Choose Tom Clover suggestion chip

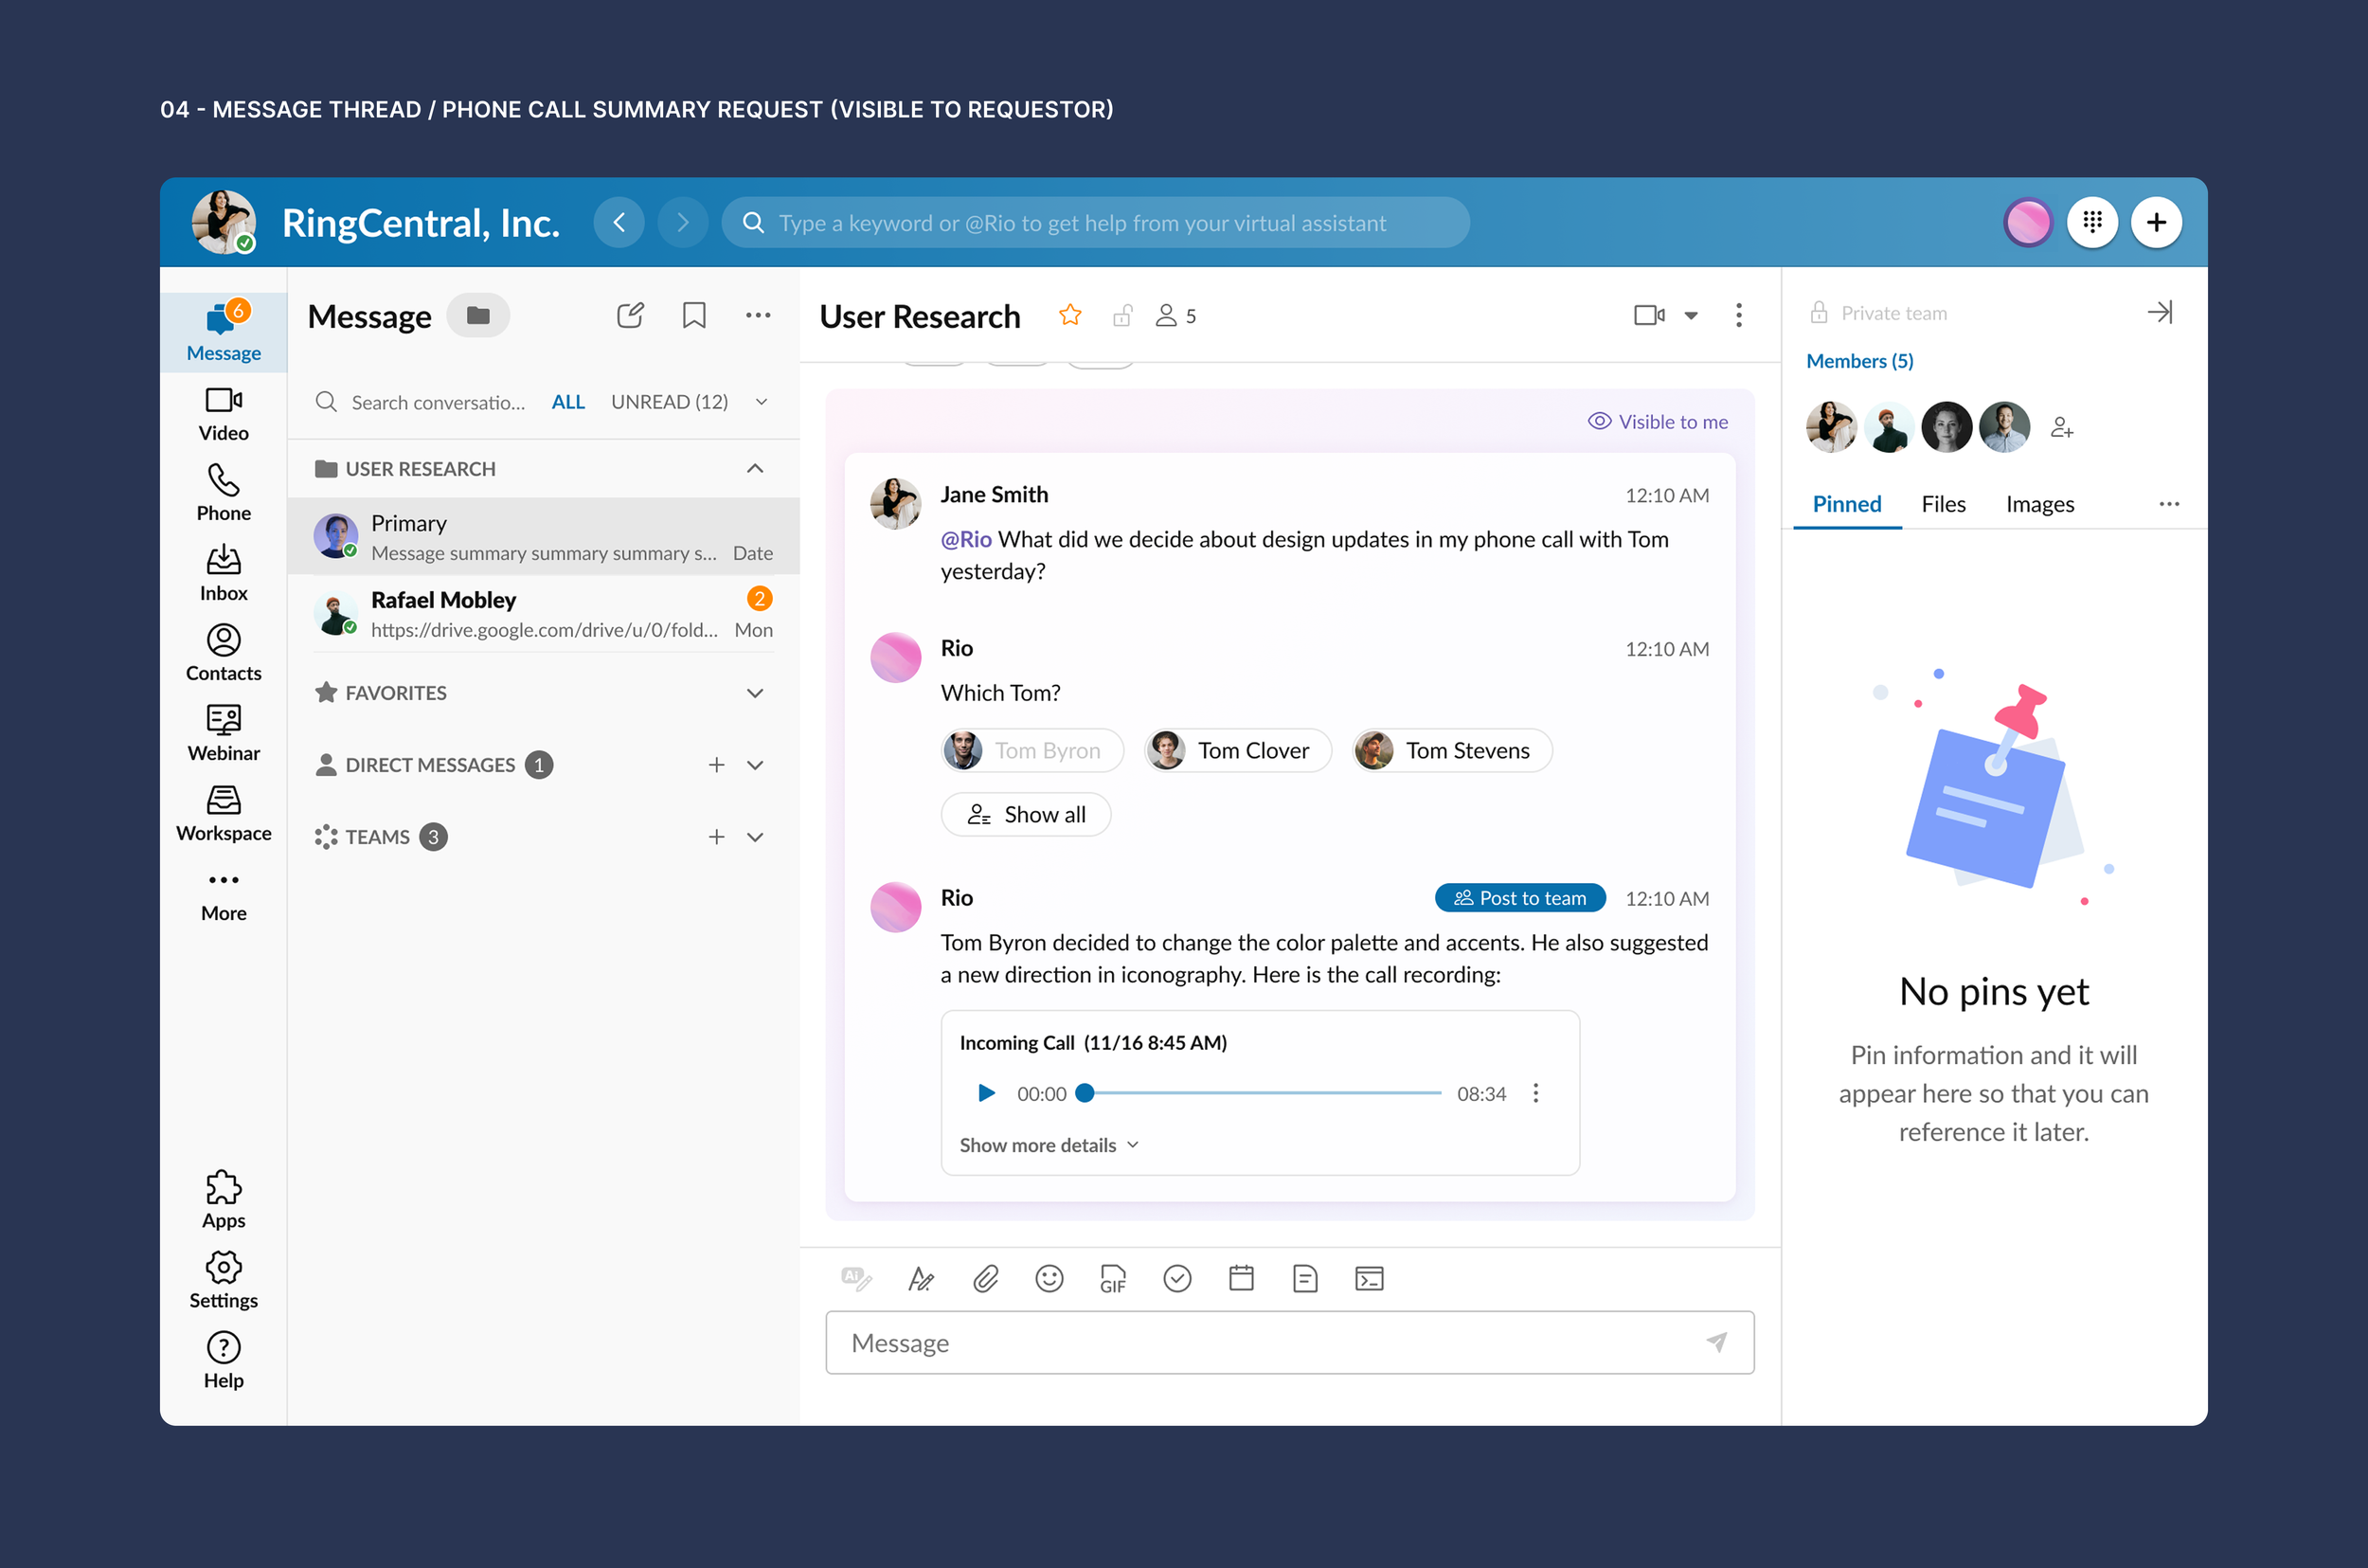pyautogui.click(x=1237, y=751)
